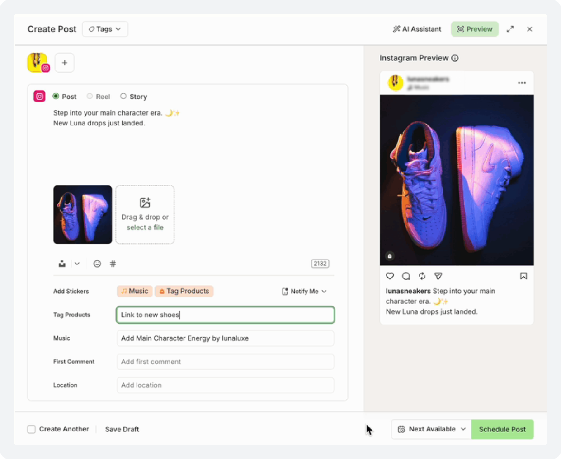Screen dimensions: 561x459
Task: Click the add-image icon in the upload box
Action: pyautogui.click(x=145, y=203)
